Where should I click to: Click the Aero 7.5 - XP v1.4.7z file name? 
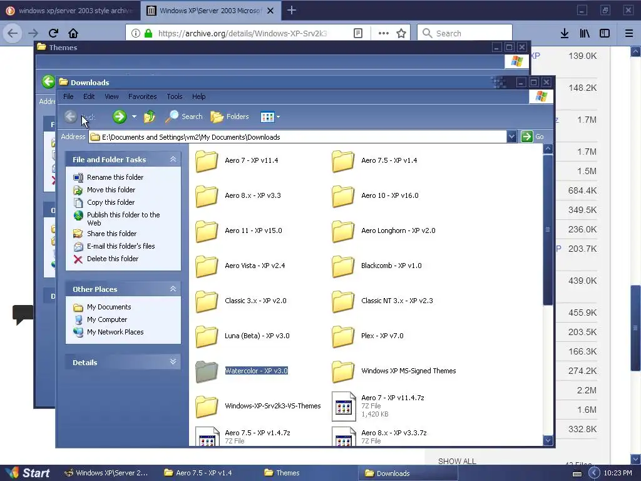pyautogui.click(x=257, y=433)
